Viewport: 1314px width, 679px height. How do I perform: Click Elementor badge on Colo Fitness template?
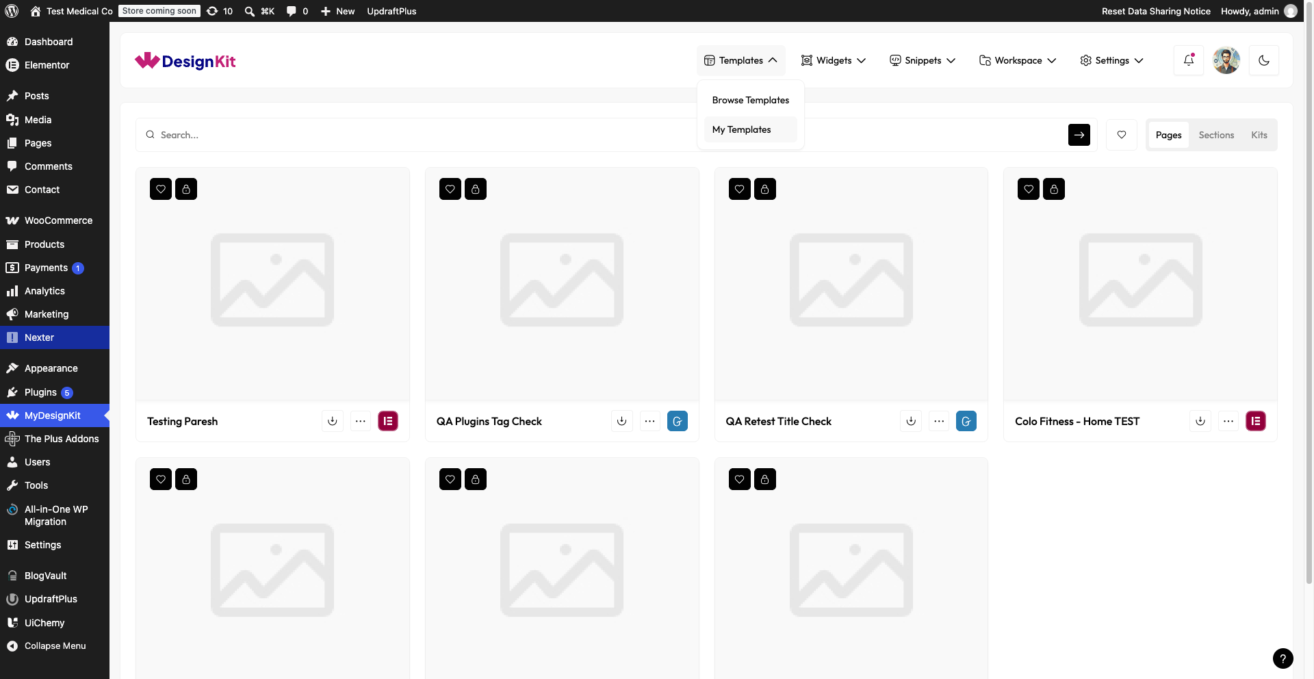click(x=1256, y=421)
